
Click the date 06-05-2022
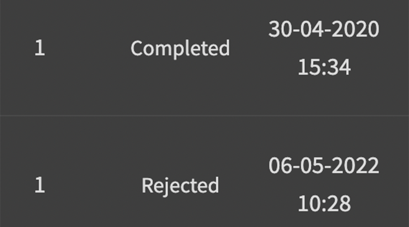pos(324,166)
